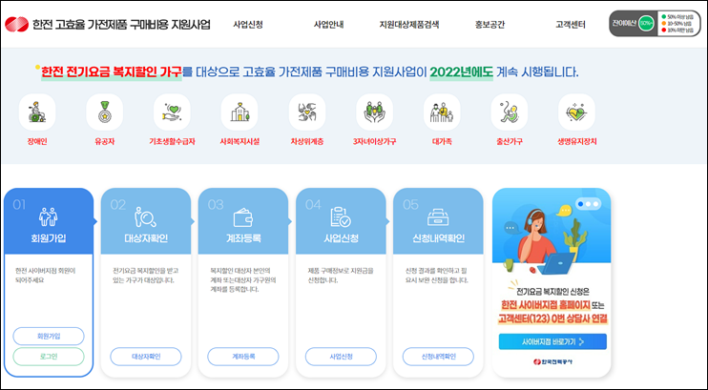Open the 홍보공간 menu

(489, 25)
